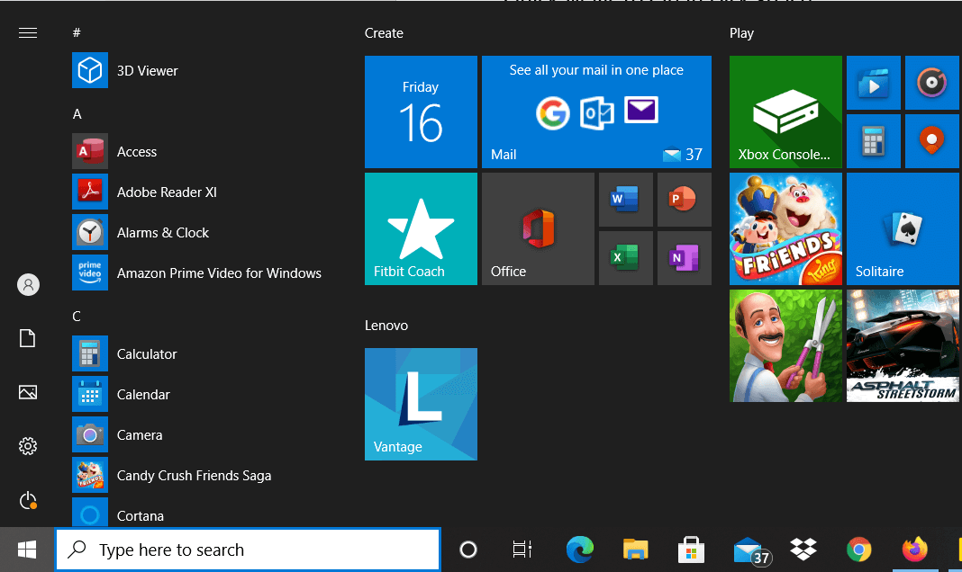Click the 'Lenovo' group heading
The image size is (962, 572).
386,326
